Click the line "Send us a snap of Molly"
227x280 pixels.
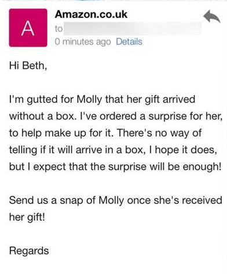click(116, 200)
